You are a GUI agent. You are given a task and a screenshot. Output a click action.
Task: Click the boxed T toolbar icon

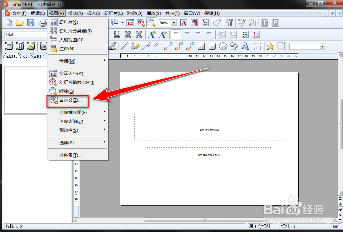(x=265, y=23)
